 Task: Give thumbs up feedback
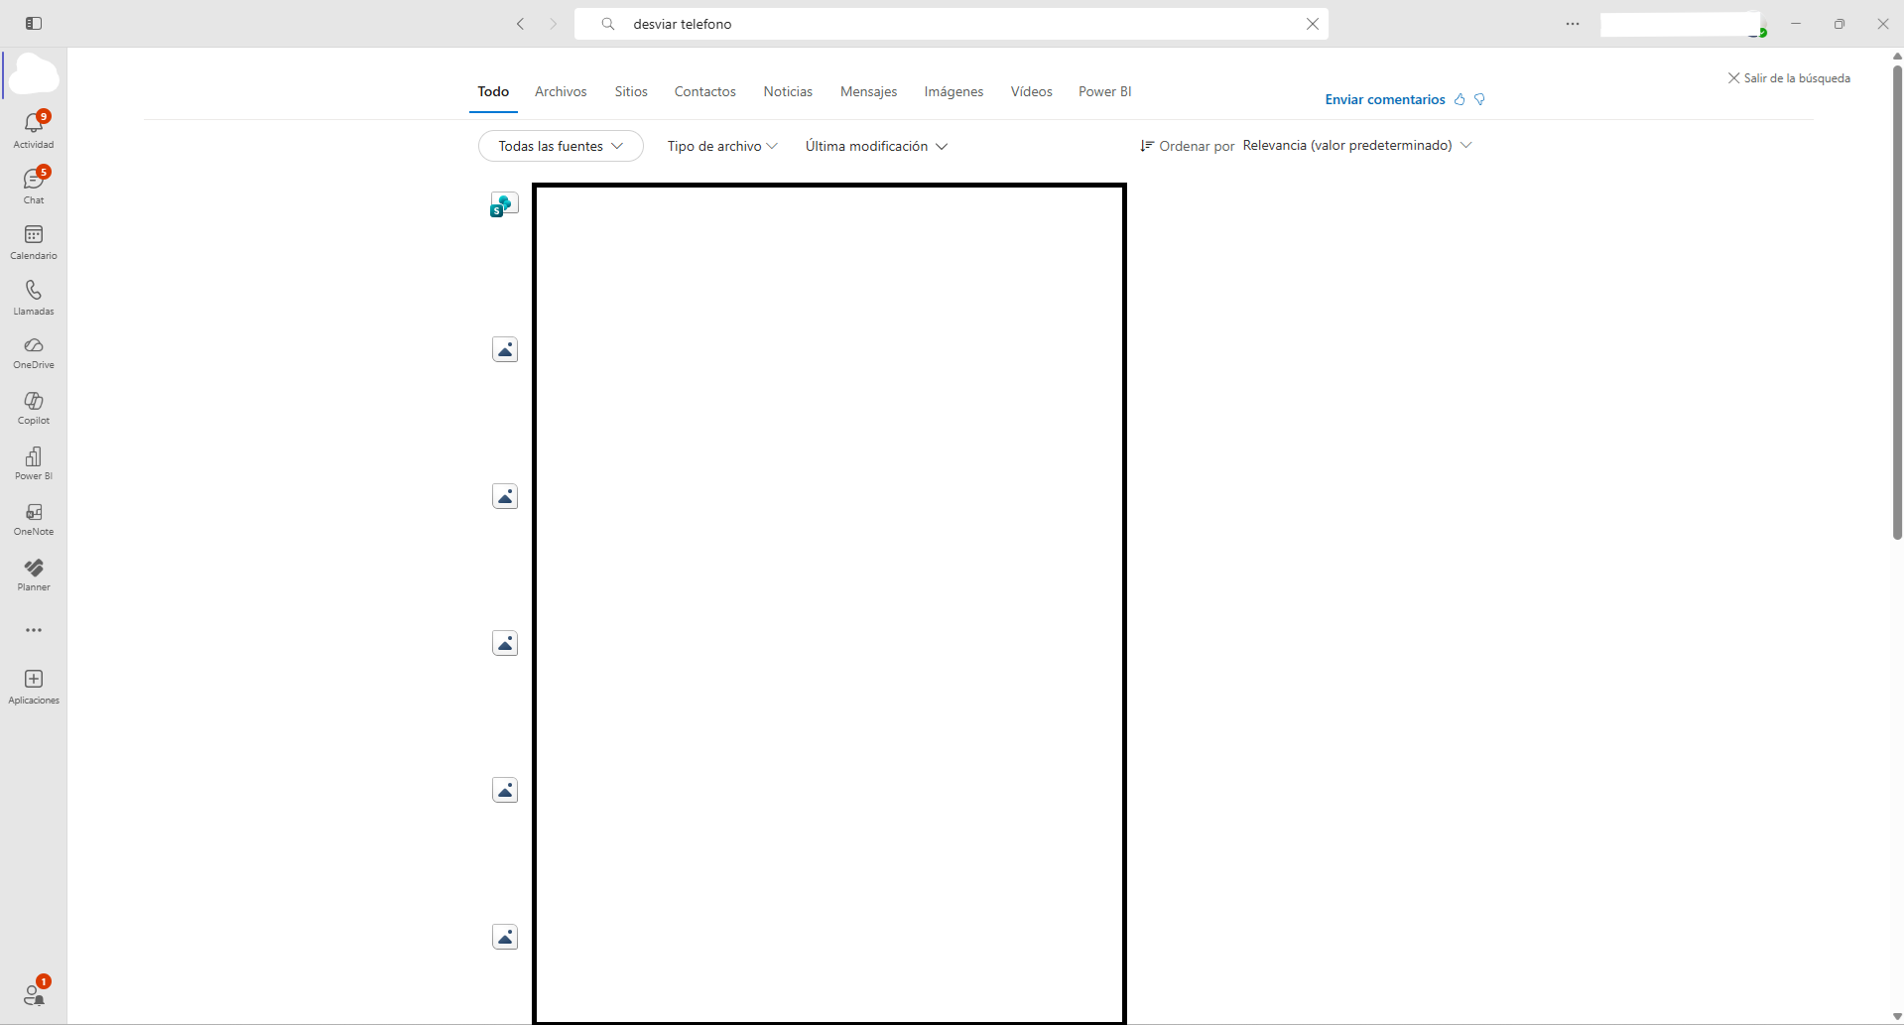(1460, 99)
